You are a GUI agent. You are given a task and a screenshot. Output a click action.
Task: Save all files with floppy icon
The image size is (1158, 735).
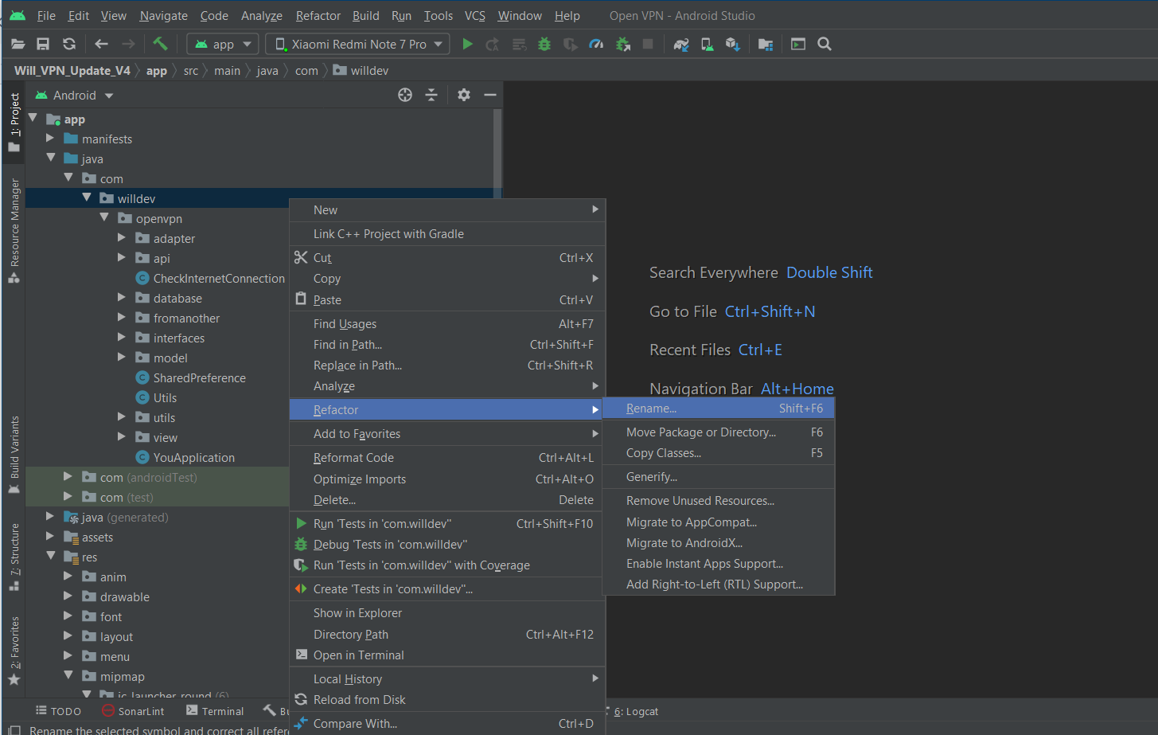pyautogui.click(x=43, y=45)
